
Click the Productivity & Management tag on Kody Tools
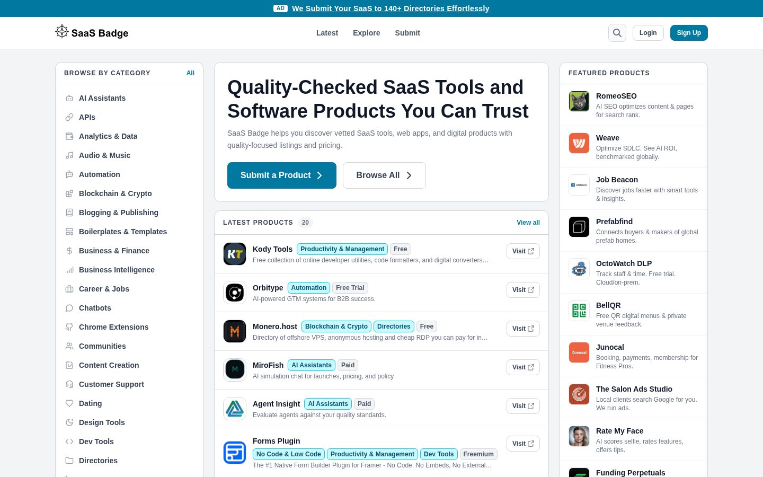click(x=342, y=249)
